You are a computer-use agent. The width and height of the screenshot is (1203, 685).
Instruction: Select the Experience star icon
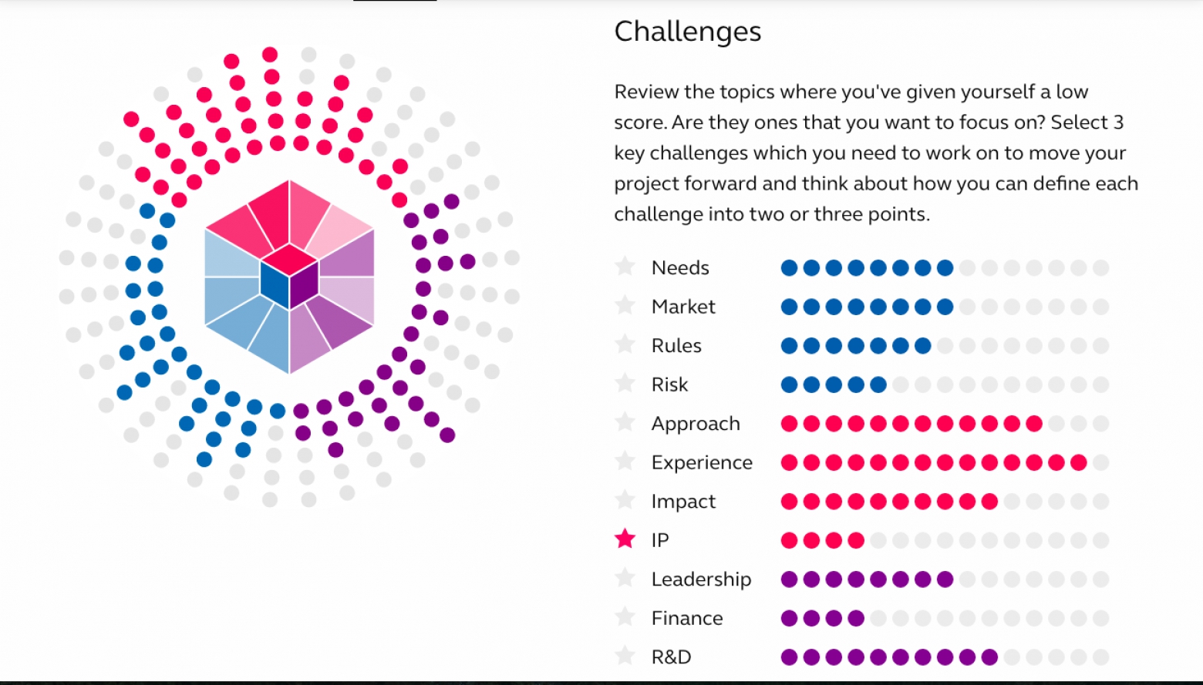click(x=625, y=461)
